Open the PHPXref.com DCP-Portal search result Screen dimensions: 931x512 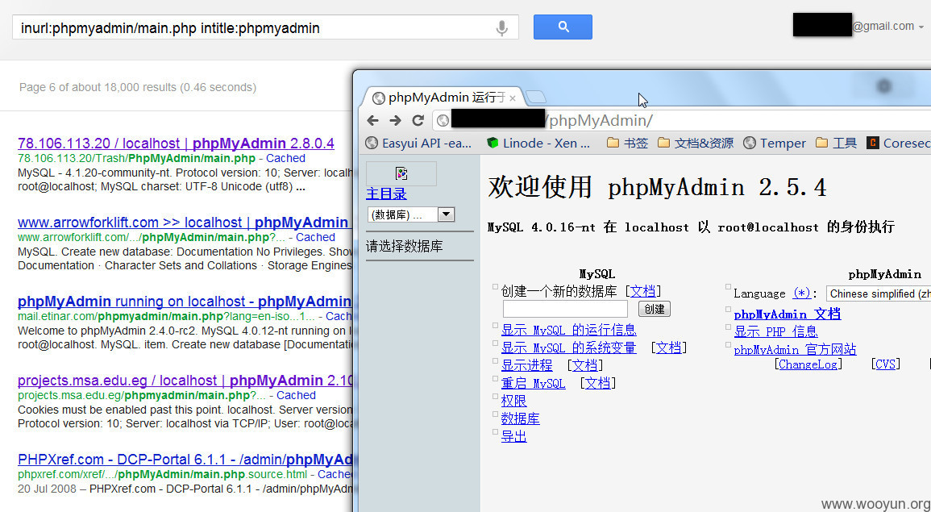point(185,460)
